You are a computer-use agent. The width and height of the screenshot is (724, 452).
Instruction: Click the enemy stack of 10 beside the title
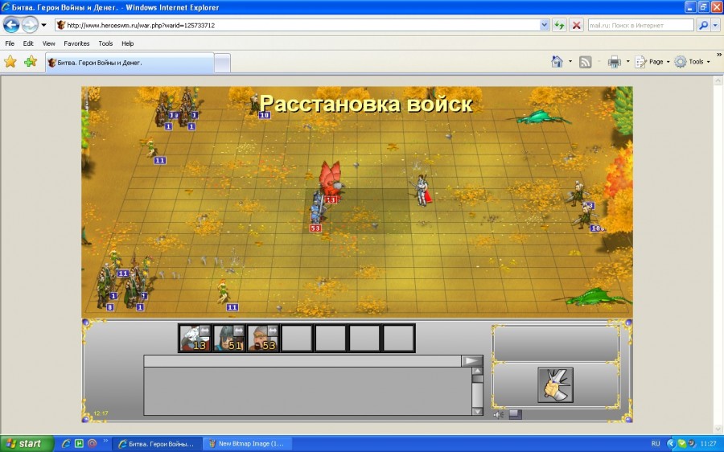[x=257, y=106]
